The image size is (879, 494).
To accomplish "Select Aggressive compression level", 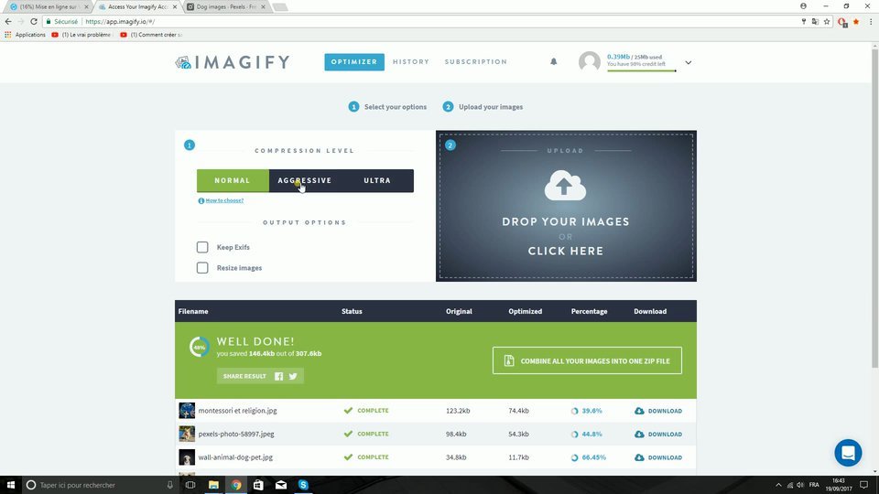I will [305, 180].
